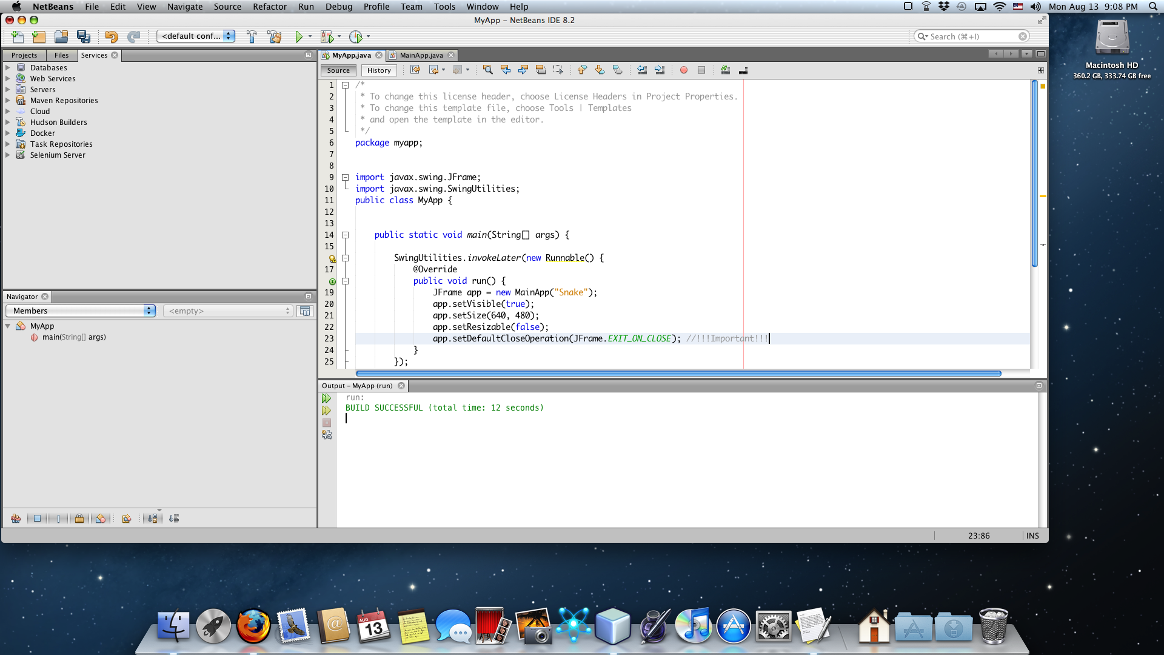Click the Comment lines icon
Screen dimensions: 1164x655
[x=726, y=70]
